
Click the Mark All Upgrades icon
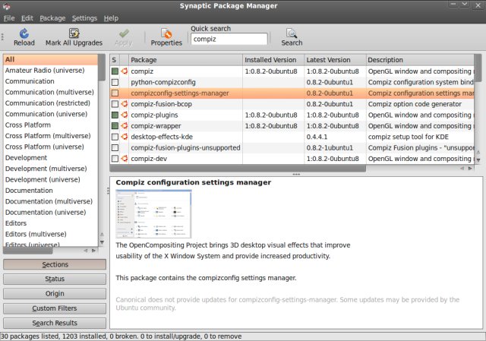coord(74,33)
